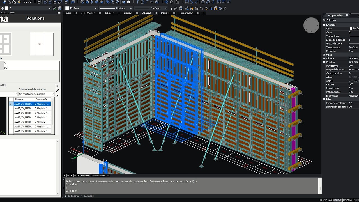Click the Print icon in layer toolbar
This screenshot has width=359, height=202.
tap(3, 8)
